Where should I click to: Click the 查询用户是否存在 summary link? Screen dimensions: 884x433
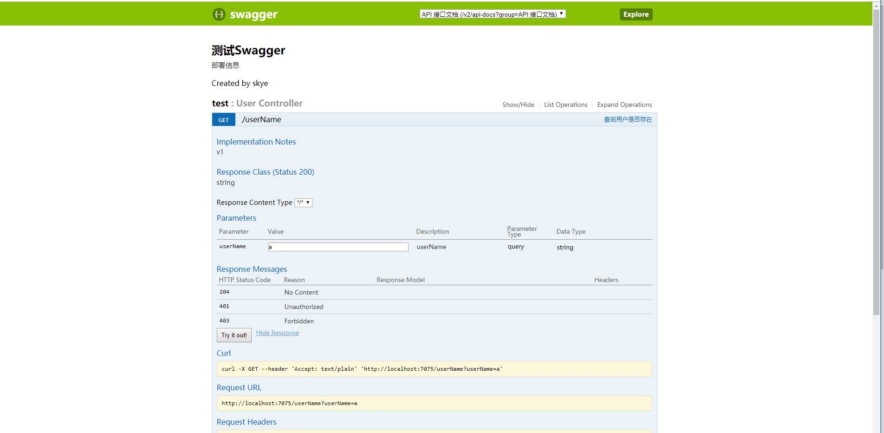tap(628, 119)
